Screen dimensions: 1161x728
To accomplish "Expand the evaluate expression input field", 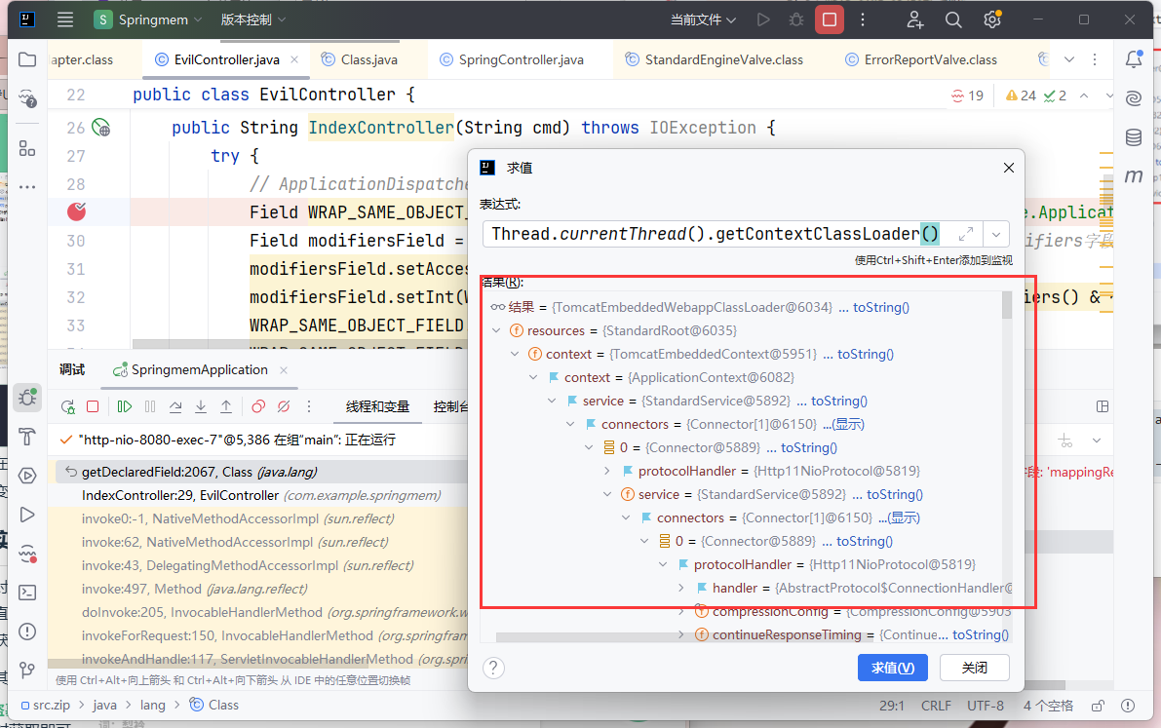I will coord(965,234).
